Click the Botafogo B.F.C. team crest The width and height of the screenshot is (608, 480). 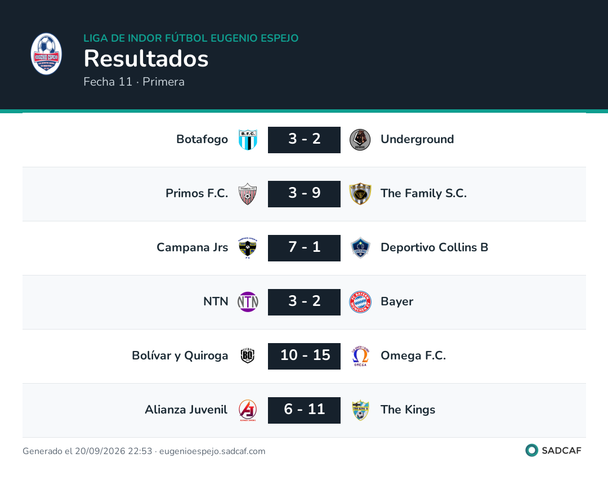[248, 140]
